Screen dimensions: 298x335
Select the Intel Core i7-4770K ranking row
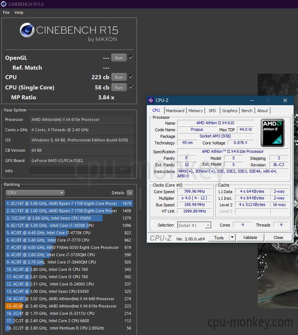coord(69,233)
